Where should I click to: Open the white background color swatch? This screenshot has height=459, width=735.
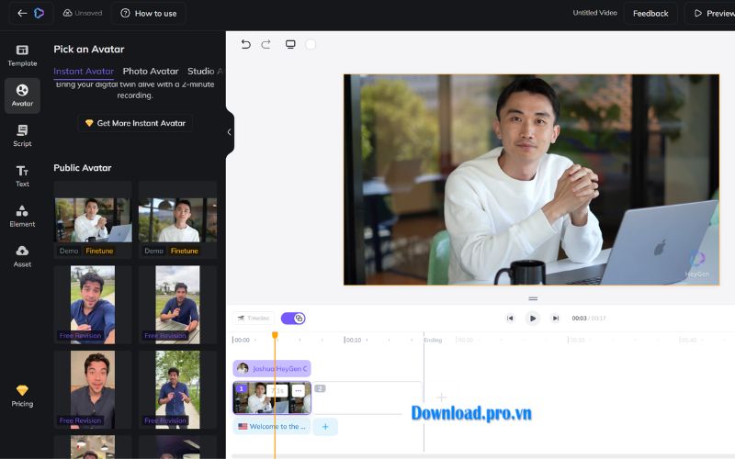tap(311, 44)
